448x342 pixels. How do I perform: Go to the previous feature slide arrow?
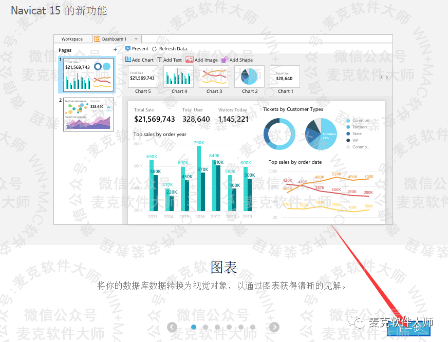pyautogui.click(x=172, y=327)
